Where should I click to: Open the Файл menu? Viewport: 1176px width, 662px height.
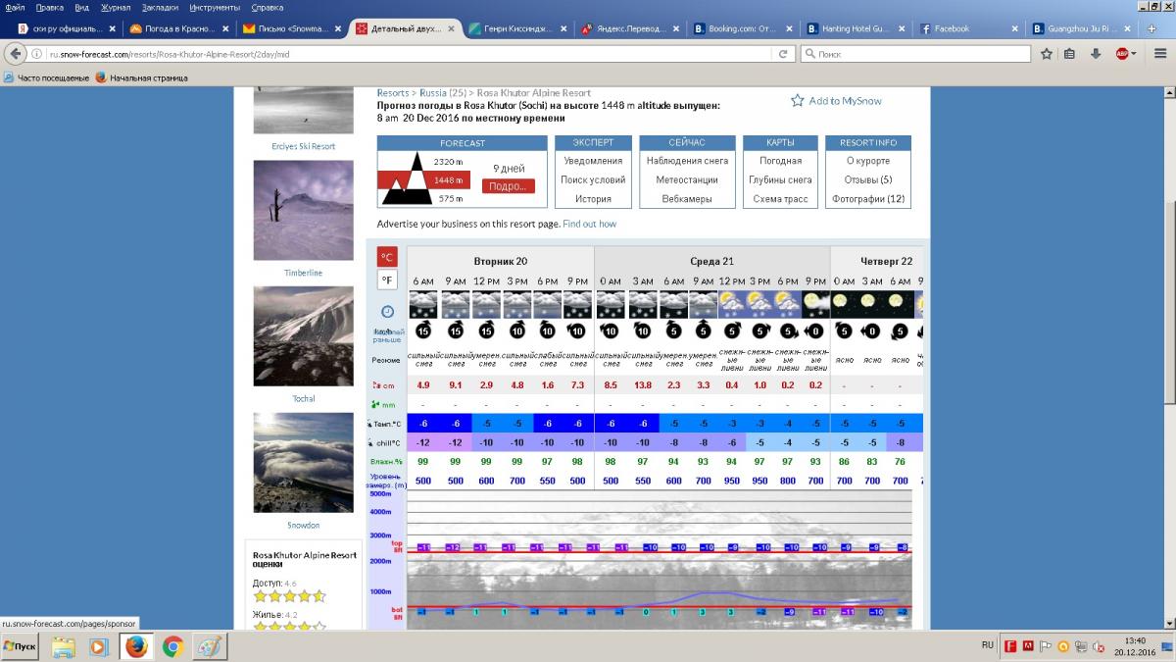15,7
